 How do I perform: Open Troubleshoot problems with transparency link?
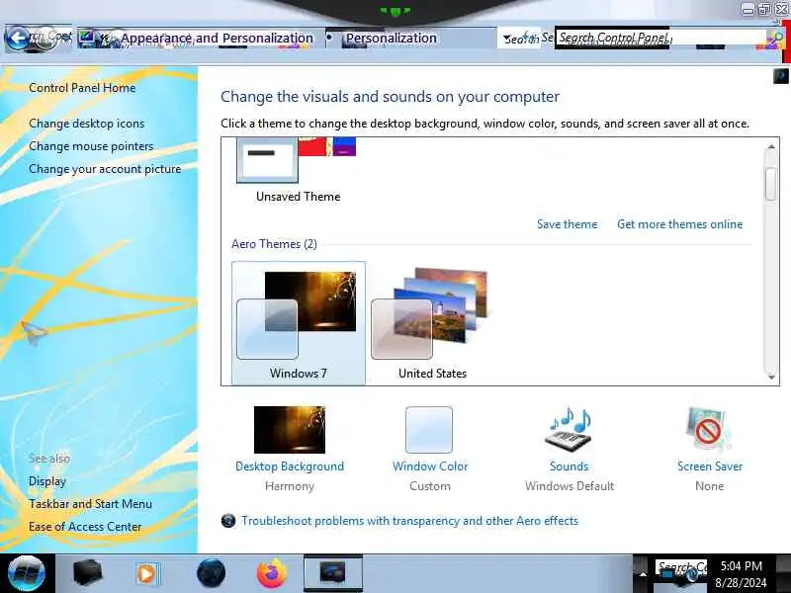click(x=409, y=521)
